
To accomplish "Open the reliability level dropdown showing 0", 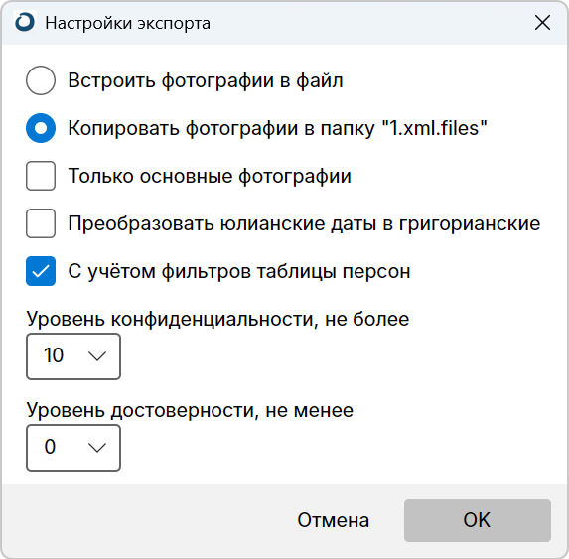I will [x=73, y=448].
